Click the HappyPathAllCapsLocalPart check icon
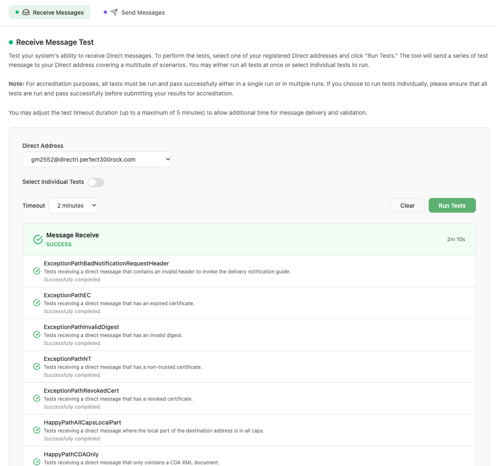496x466 pixels. [x=37, y=430]
